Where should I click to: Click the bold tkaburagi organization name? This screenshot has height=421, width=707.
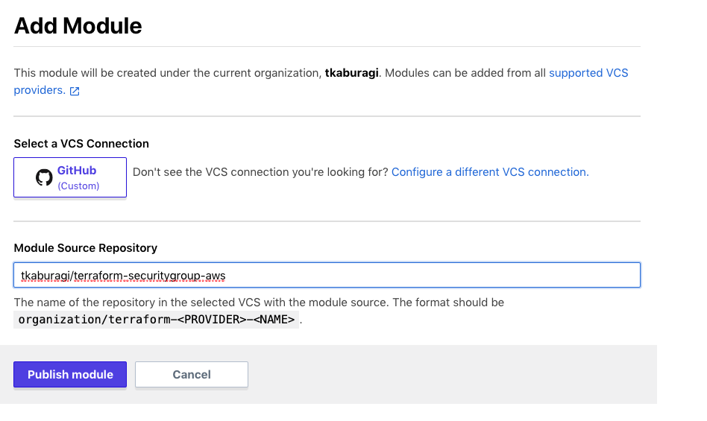(351, 73)
